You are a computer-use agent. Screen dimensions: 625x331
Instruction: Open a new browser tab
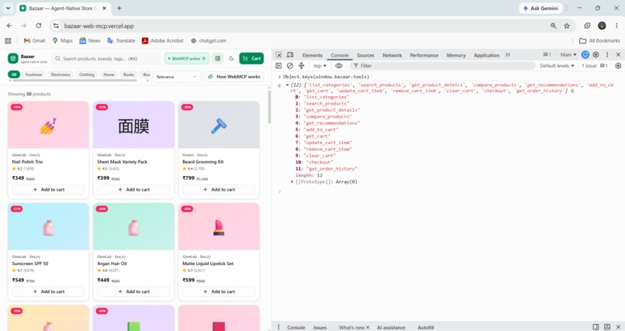119,8
